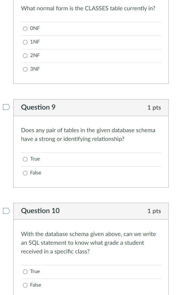Flag Question 10 for later review

[x=5, y=210]
